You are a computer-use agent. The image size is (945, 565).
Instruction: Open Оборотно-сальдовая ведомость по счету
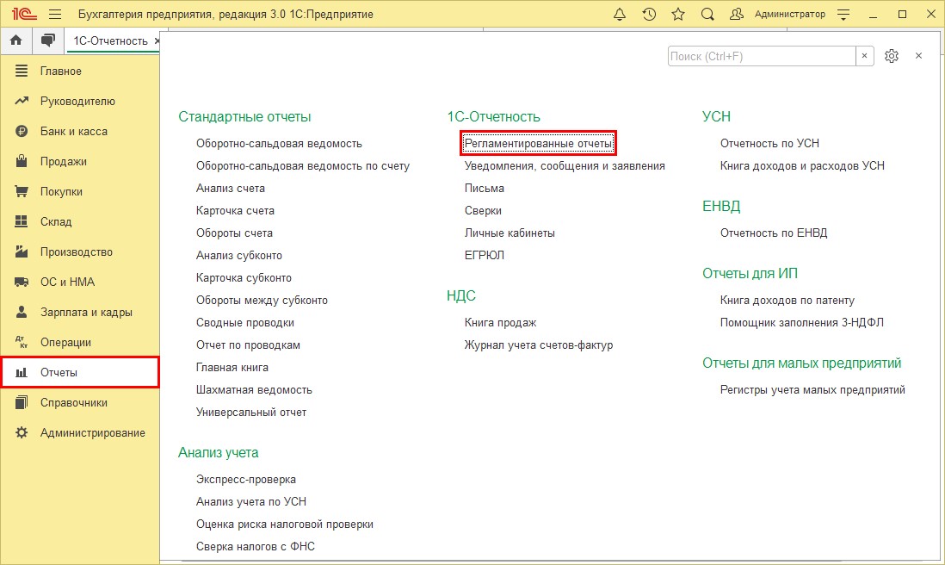pos(303,166)
